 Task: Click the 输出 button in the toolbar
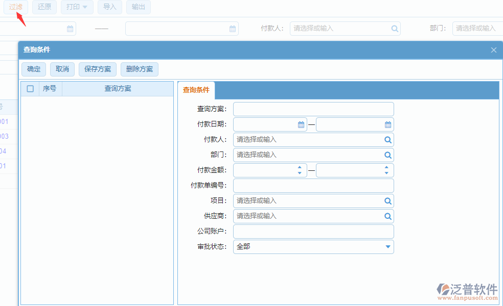[138, 8]
